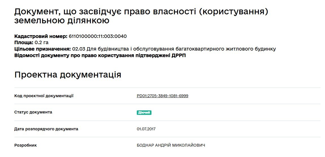Click the main heading about право власності
Image resolution: width=325 pixels, height=157 pixels.
pos(141,16)
